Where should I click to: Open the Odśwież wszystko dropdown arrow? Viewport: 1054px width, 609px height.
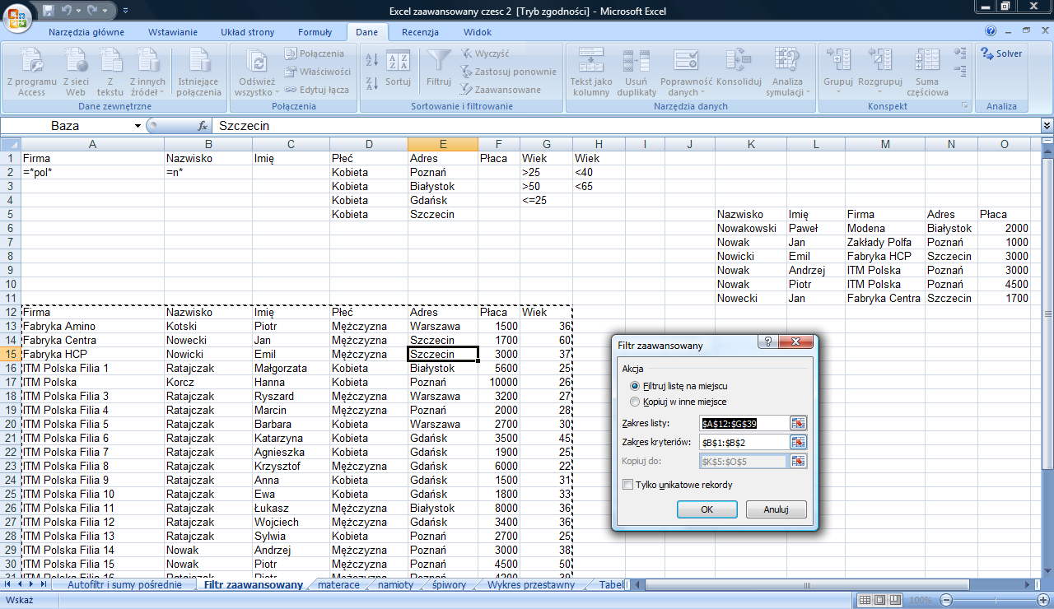277,92
